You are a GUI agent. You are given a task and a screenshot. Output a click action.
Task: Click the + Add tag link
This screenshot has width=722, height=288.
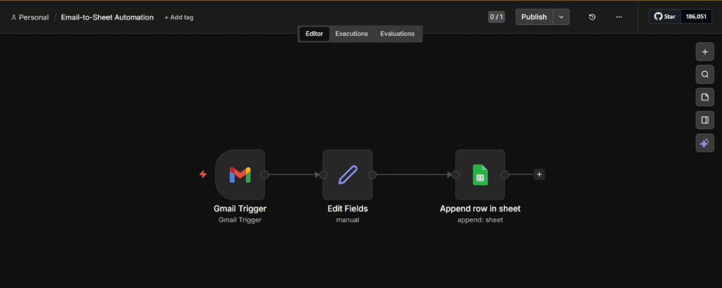[179, 17]
